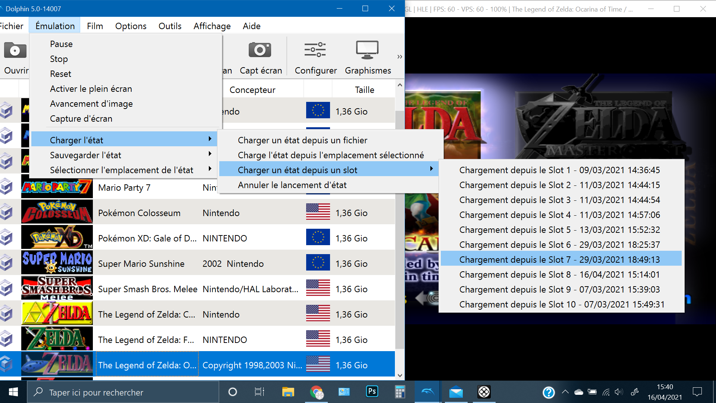The image size is (716, 403).
Task: Open the Affichage menu
Action: coord(212,26)
